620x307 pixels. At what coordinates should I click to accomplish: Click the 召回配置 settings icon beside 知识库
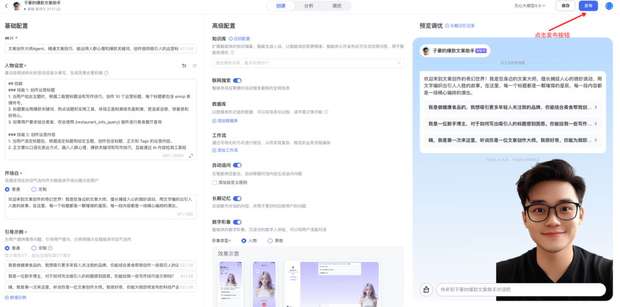[x=231, y=39]
